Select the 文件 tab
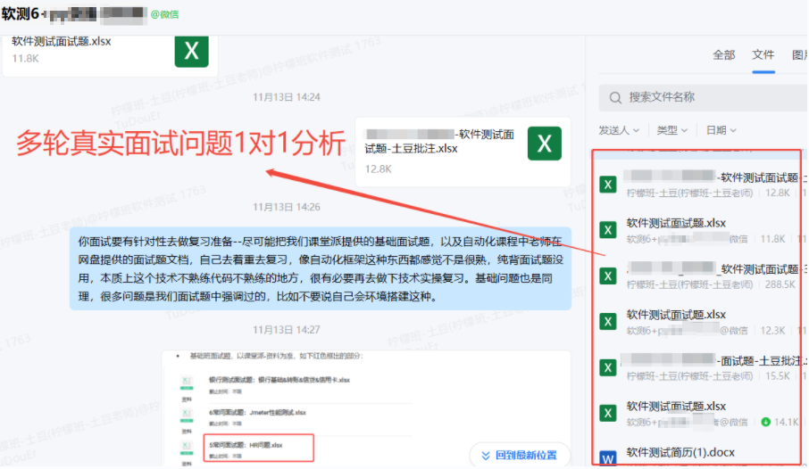 [x=763, y=55]
